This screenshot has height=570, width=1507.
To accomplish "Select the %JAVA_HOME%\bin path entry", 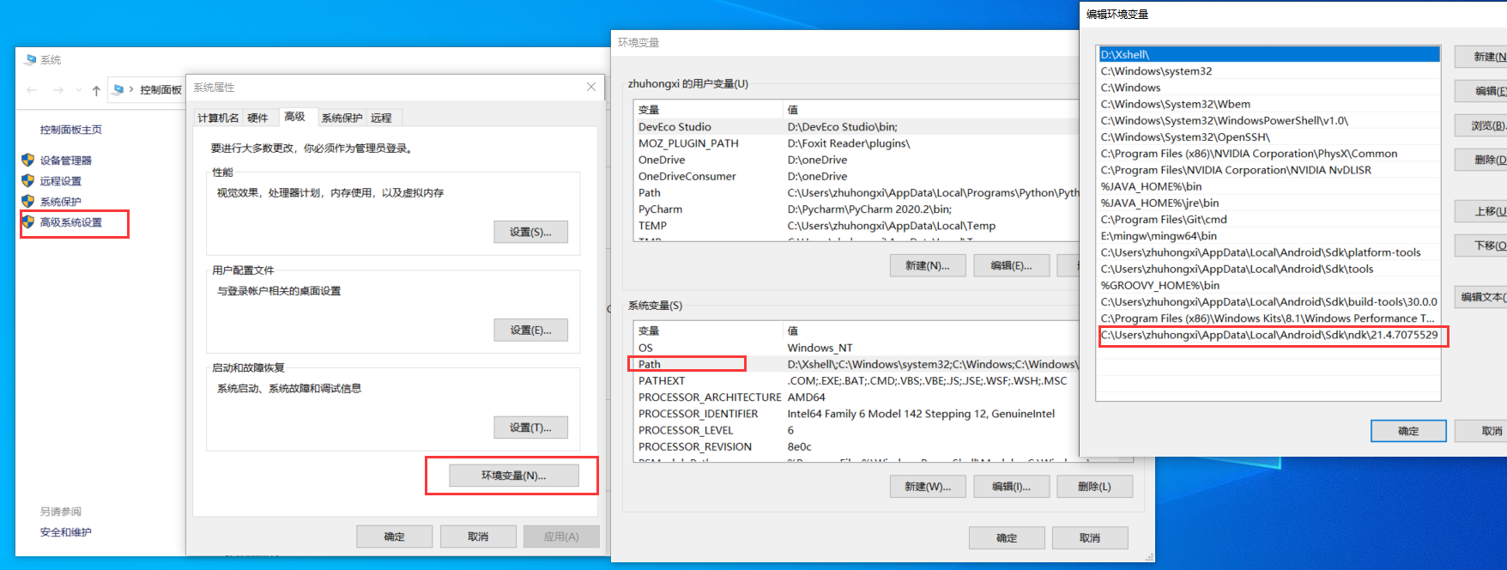I will [1268, 186].
